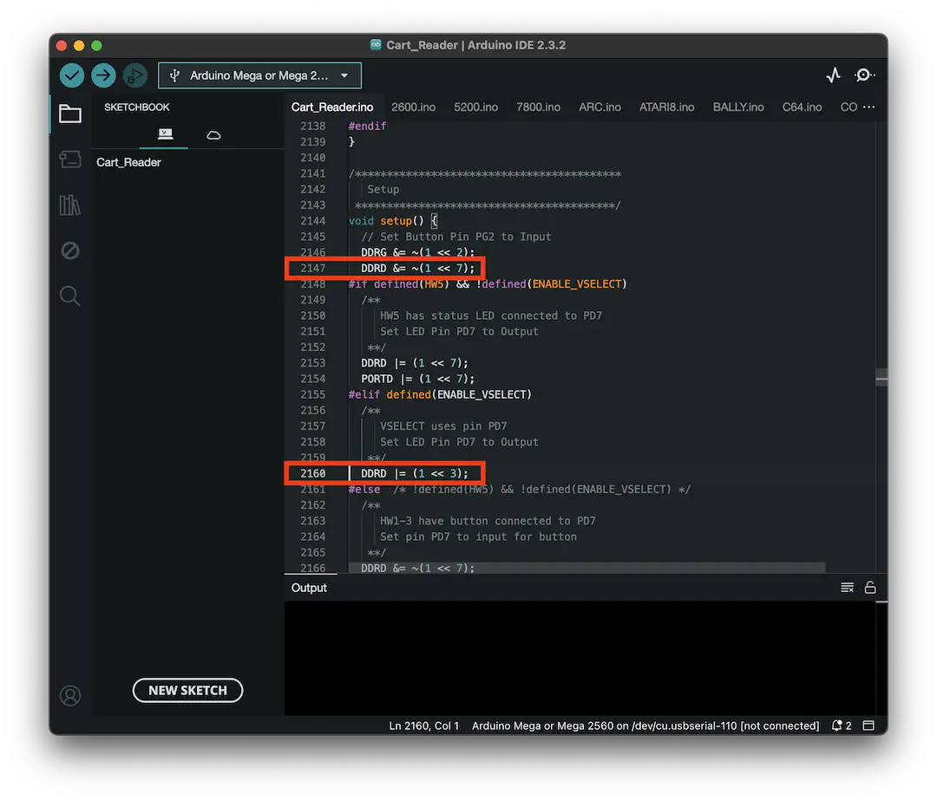
Task: Open notifications via the bell showing 2
Action: pos(840,725)
